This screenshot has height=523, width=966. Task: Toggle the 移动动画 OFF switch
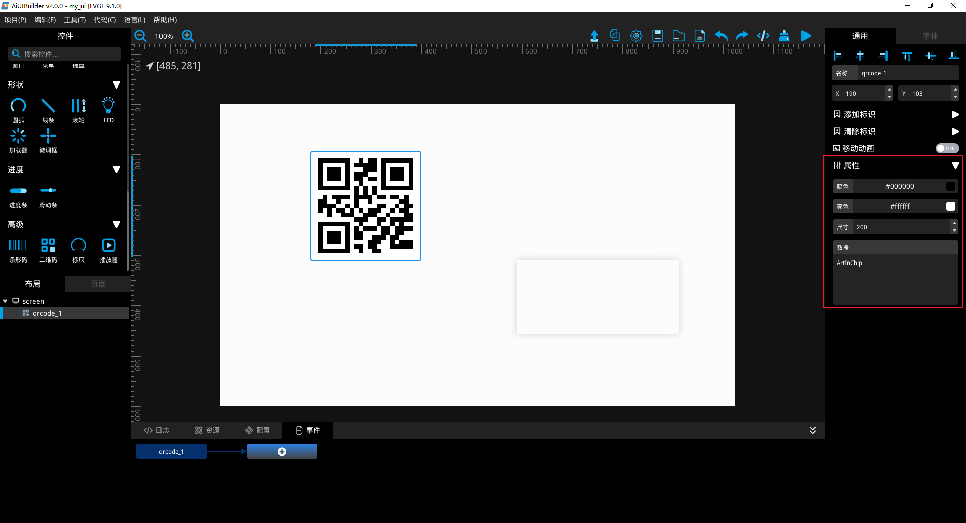[947, 148]
